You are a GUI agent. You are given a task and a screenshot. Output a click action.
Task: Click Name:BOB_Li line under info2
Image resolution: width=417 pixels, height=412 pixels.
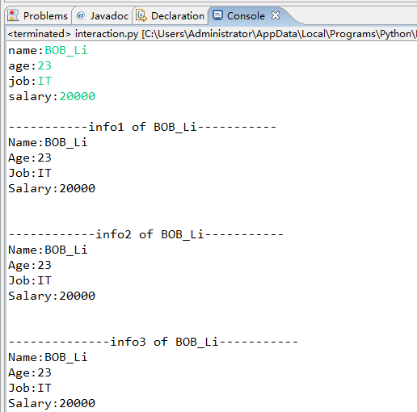[48, 250]
